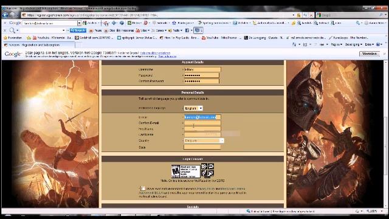
Task: Click the highlighted E-mail input field
Action: (202, 117)
